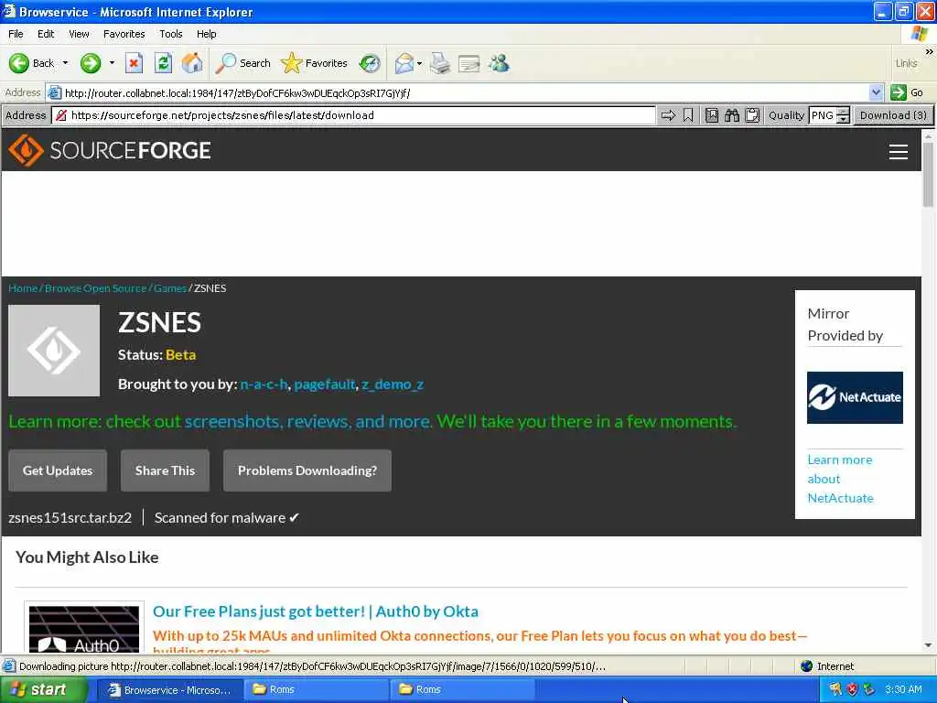The image size is (937, 703).
Task: Click the Share This button
Action: (165, 470)
